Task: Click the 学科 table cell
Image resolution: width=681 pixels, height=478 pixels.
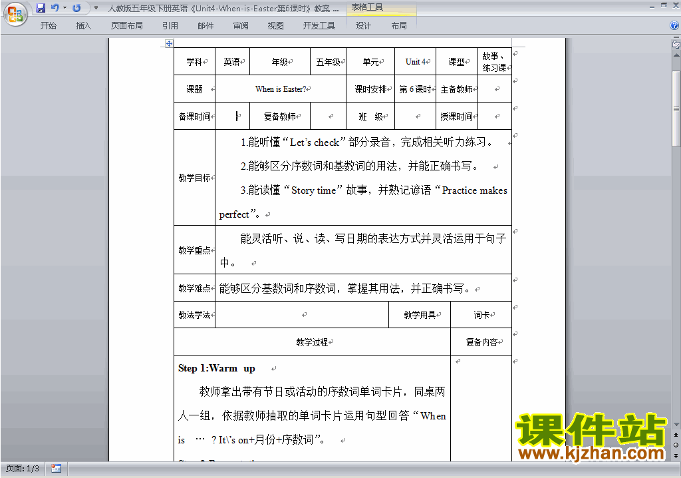Action: [x=195, y=62]
